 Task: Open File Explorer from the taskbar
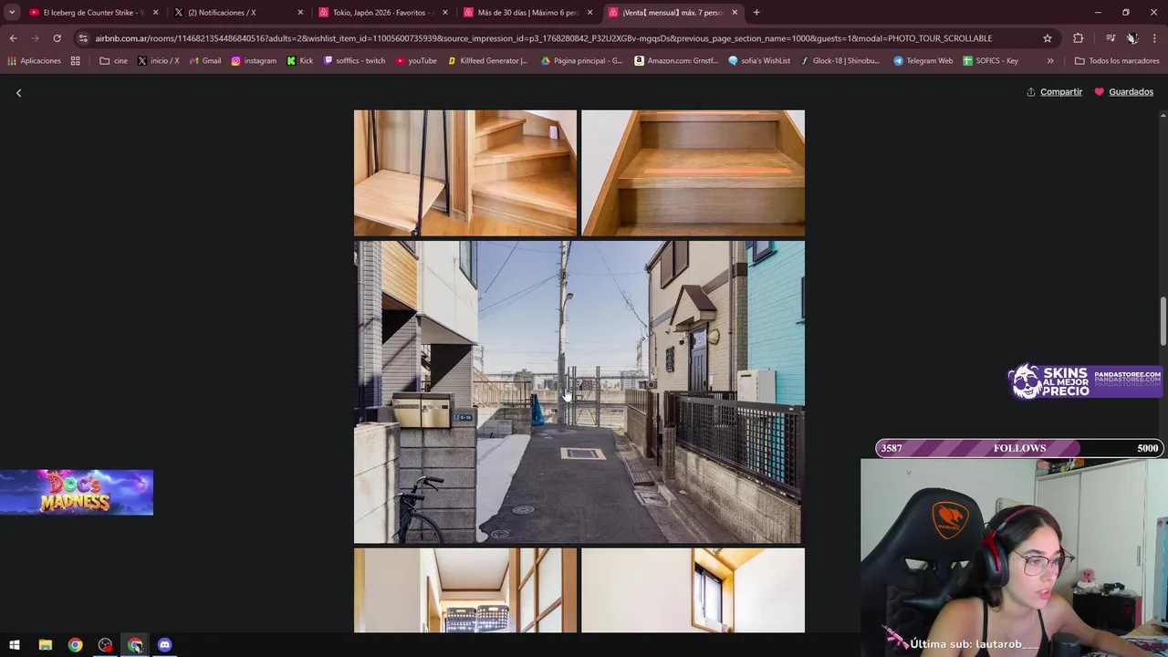tap(45, 645)
